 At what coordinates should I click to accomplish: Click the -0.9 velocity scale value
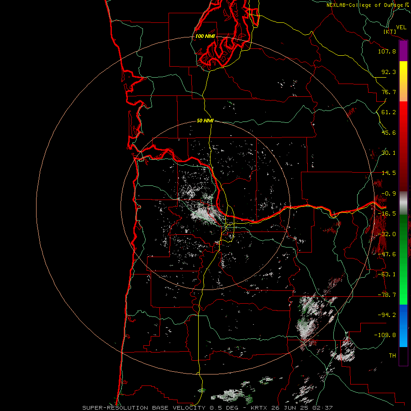[389, 194]
